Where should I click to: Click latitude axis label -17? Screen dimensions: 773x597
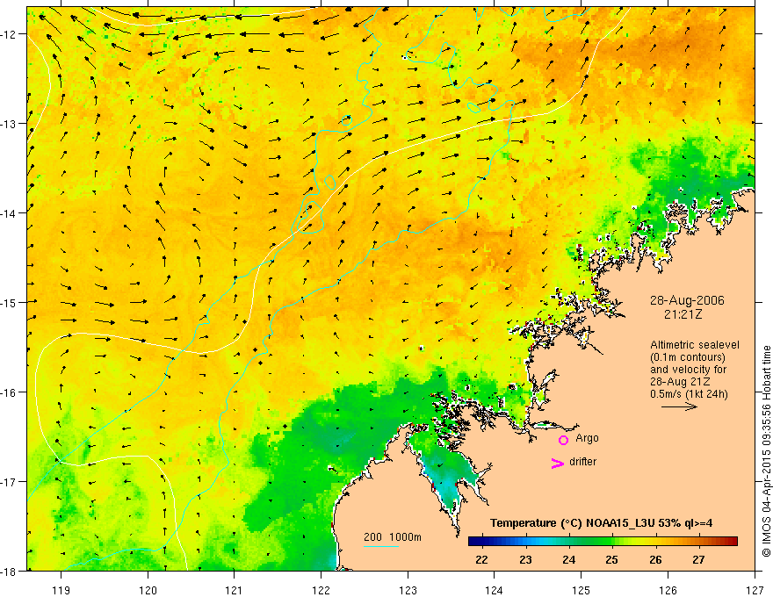click(x=10, y=482)
